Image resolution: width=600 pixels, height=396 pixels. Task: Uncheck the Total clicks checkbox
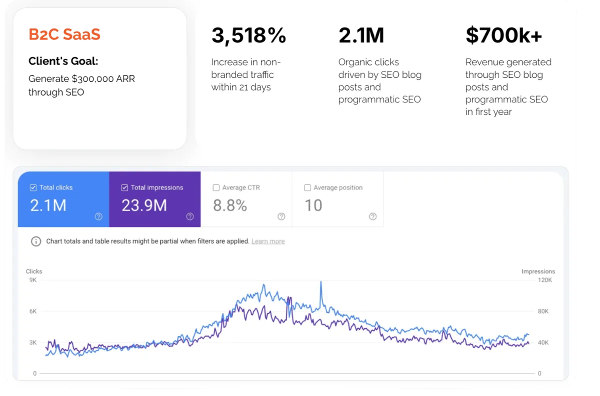(33, 188)
